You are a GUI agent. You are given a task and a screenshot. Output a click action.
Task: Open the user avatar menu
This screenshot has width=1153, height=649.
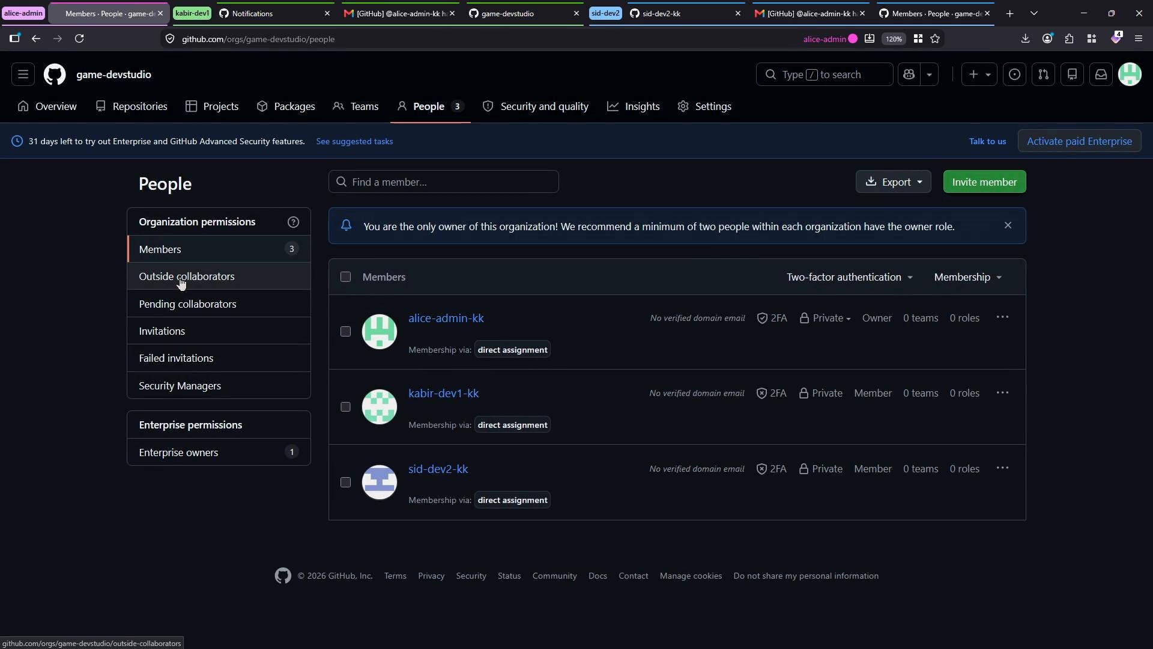(1130, 75)
